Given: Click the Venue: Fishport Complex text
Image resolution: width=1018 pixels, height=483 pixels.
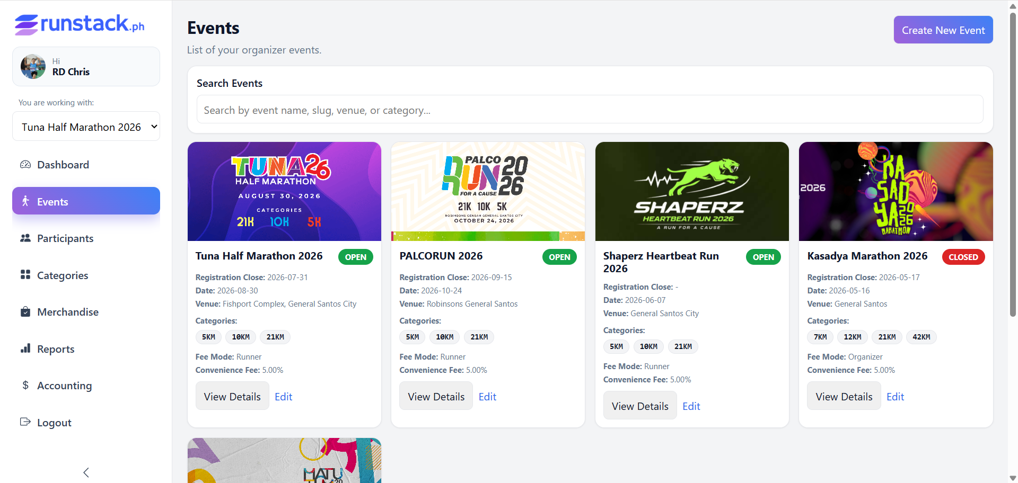Looking at the screenshot, I should [x=276, y=304].
